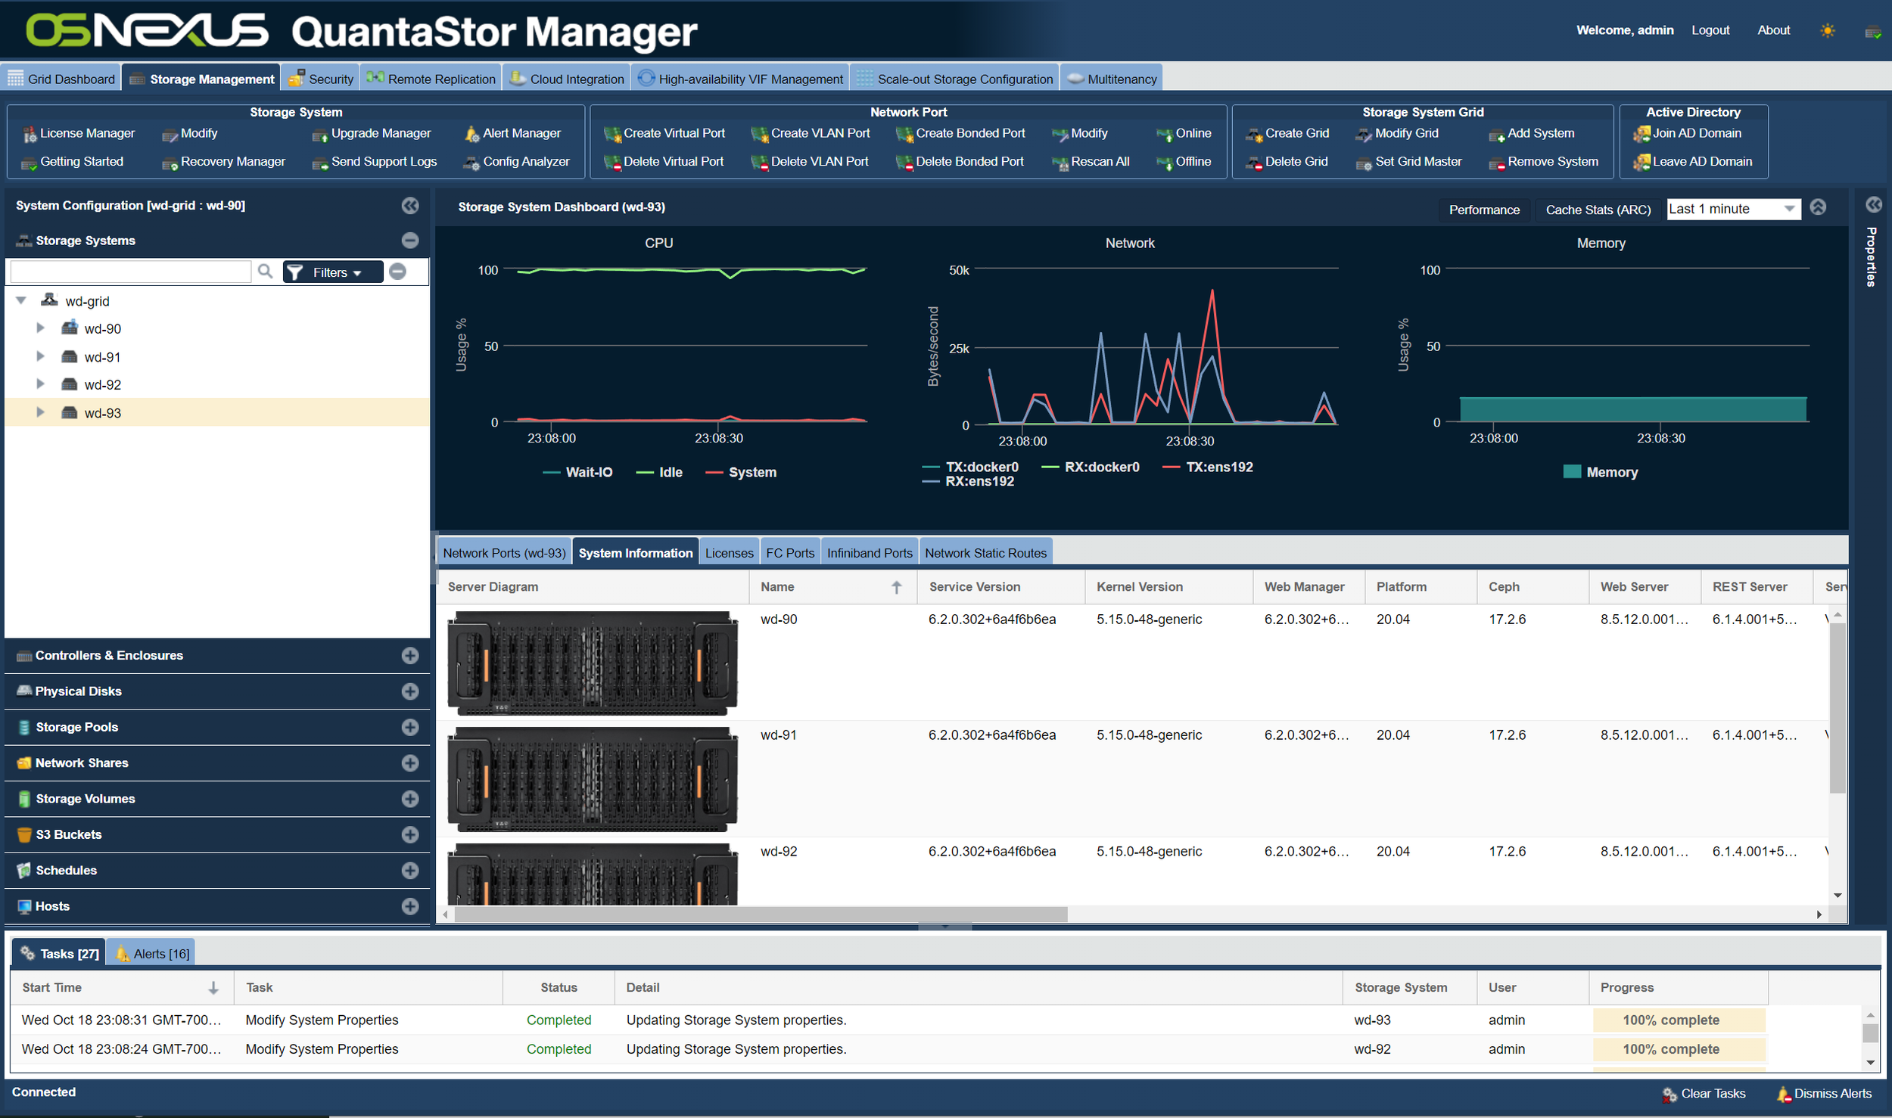Open the Licenses tab
This screenshot has width=1892, height=1118.
tap(729, 553)
